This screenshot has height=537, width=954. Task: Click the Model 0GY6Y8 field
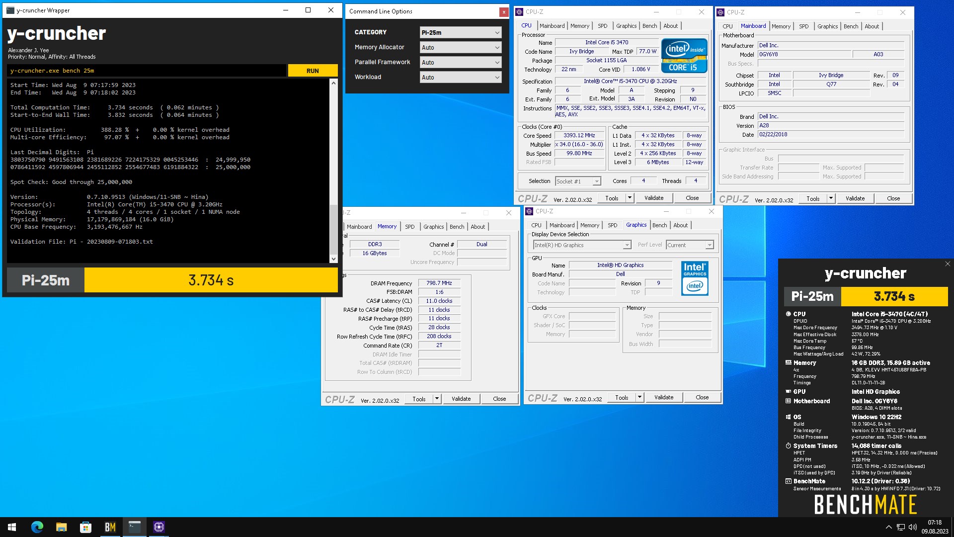(804, 55)
